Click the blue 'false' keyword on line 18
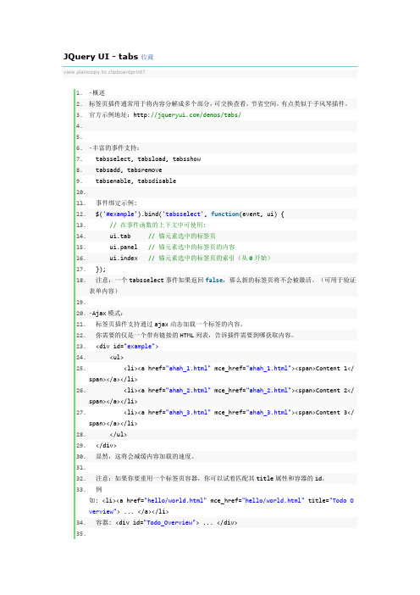This screenshot has height=595, width=420. (x=214, y=280)
